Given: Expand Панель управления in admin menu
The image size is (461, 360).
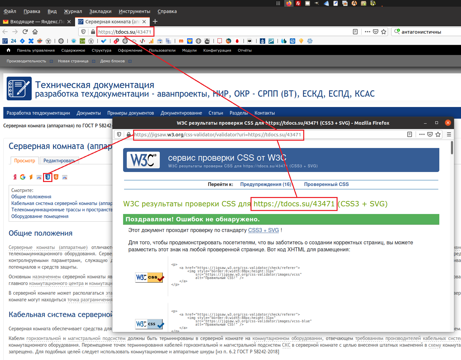Looking at the screenshot, I should pos(36,50).
